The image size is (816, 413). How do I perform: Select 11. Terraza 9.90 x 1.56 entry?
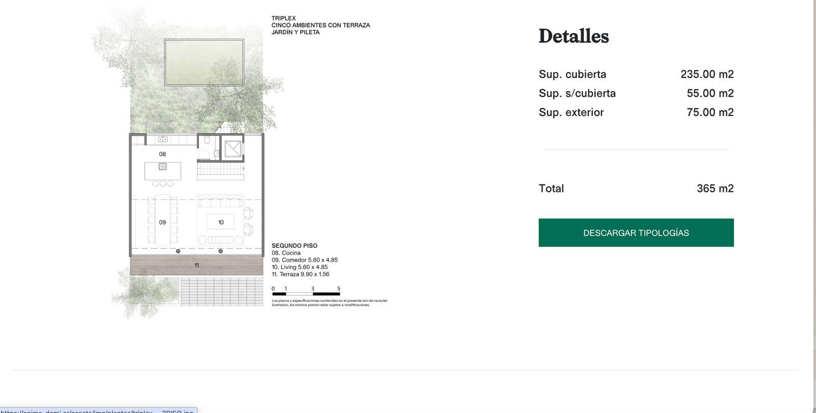point(300,274)
